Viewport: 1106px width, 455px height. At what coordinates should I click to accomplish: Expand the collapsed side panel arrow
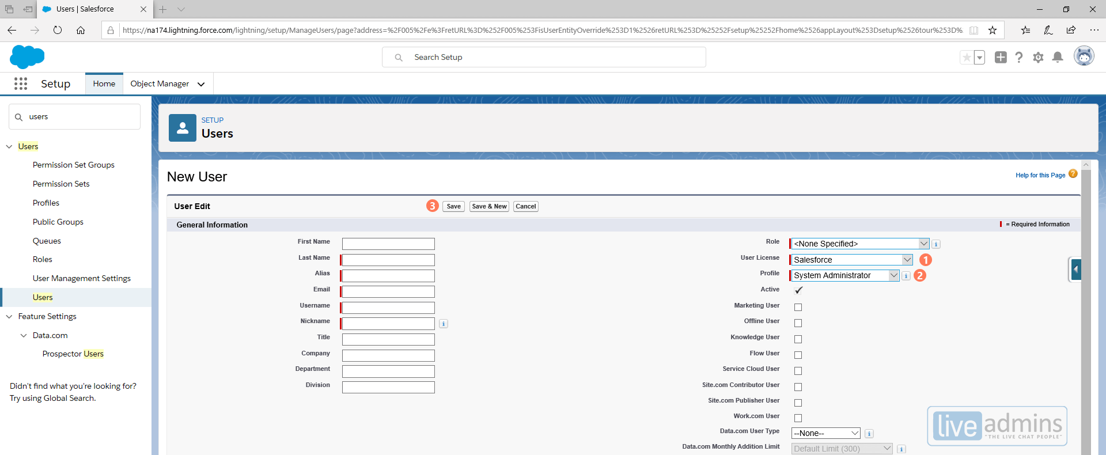pyautogui.click(x=1075, y=269)
